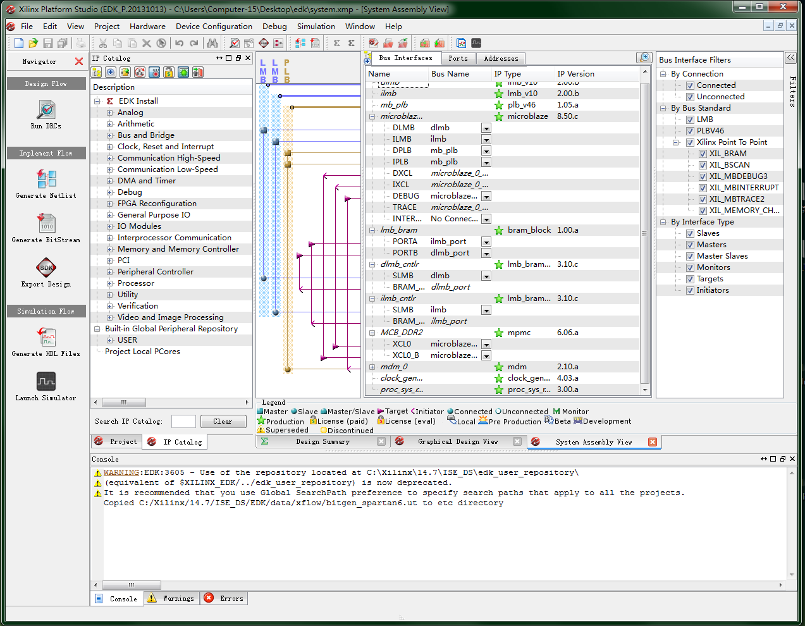The height and width of the screenshot is (626, 805).
Task: Click Generate BitStream in the navigator
Action: pyautogui.click(x=46, y=228)
